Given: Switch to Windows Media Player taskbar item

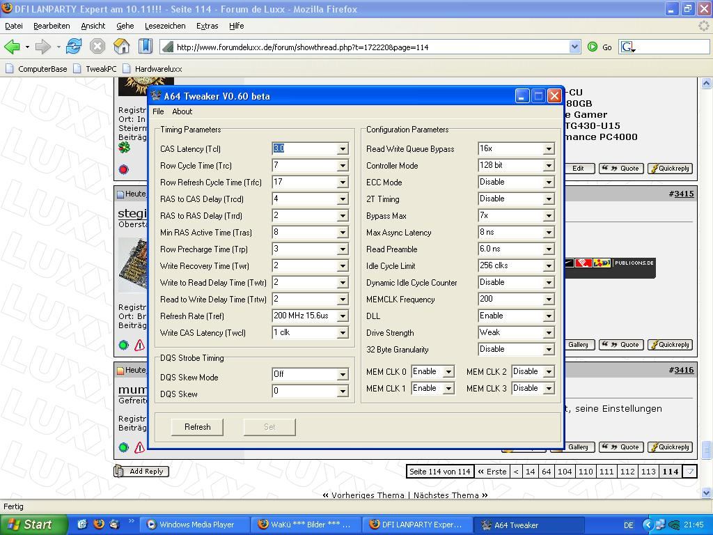Looking at the screenshot, I should pyautogui.click(x=194, y=525).
